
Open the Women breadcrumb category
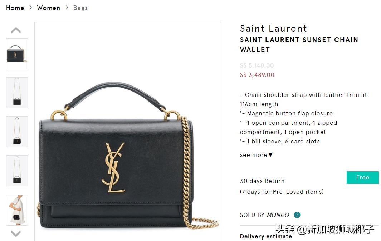(x=49, y=8)
